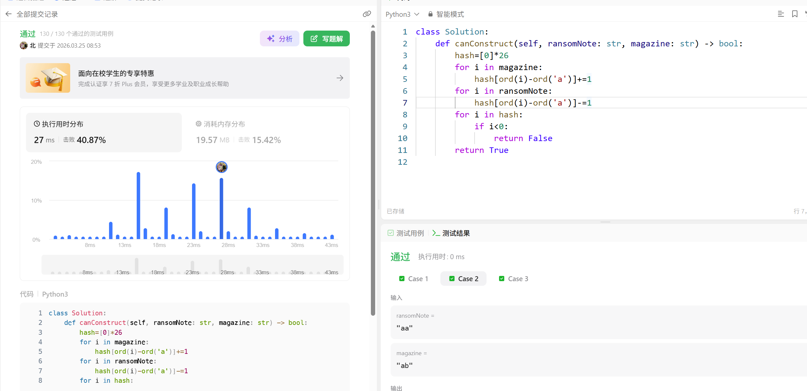The image size is (807, 391).
Task: Open the Python3 language dropdown
Action: tap(402, 14)
